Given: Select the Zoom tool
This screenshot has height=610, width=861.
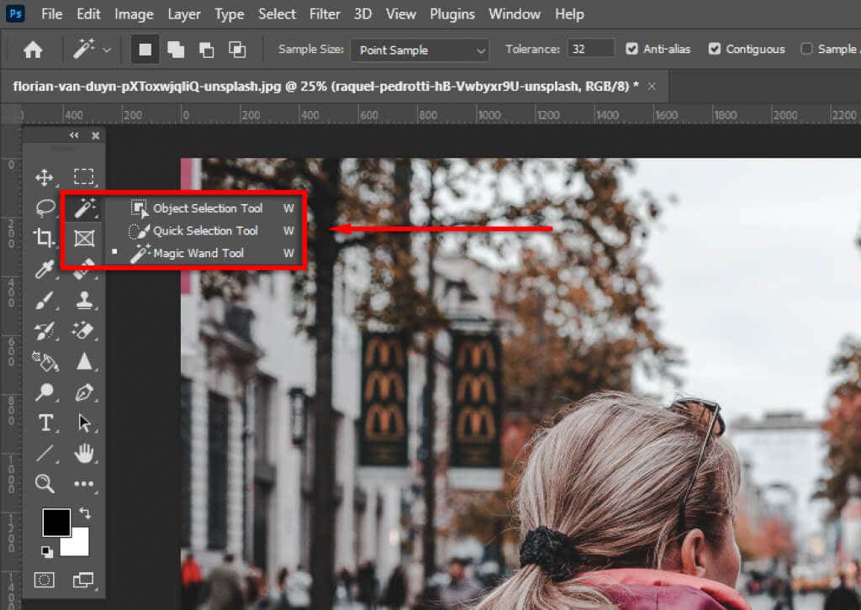Looking at the screenshot, I should 45,484.
